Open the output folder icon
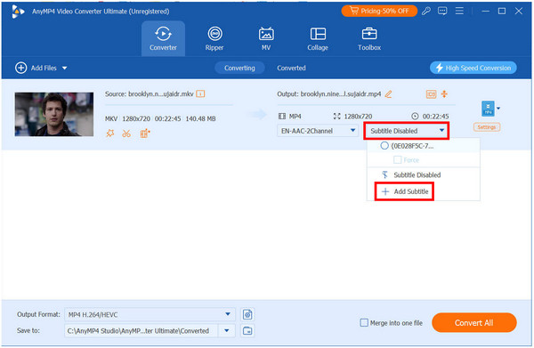Image resolution: width=534 pixels, height=348 pixels. tap(247, 330)
